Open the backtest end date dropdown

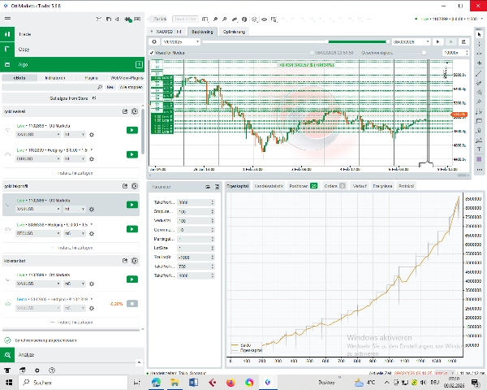411,41
